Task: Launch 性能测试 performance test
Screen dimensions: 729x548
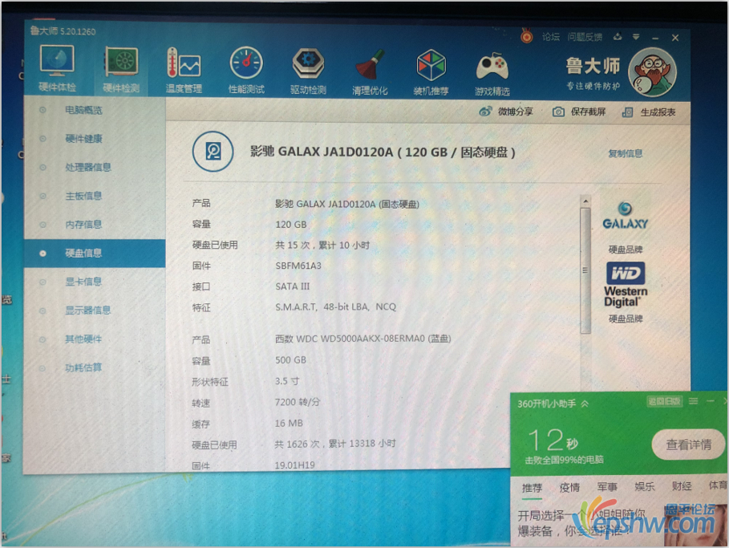Action: pos(246,70)
